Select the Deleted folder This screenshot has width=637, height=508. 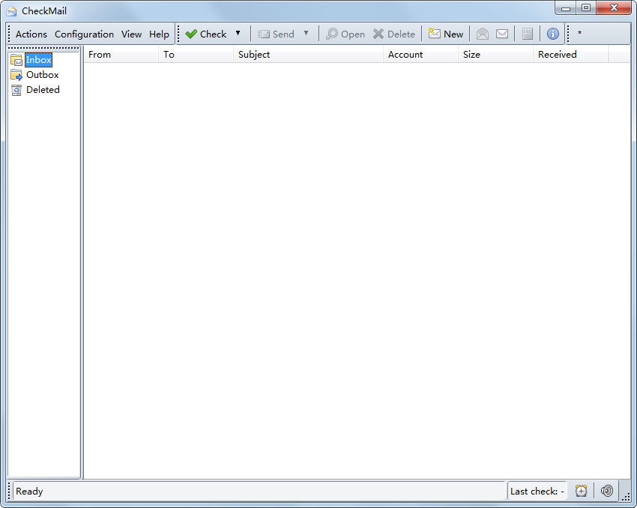[x=43, y=90]
